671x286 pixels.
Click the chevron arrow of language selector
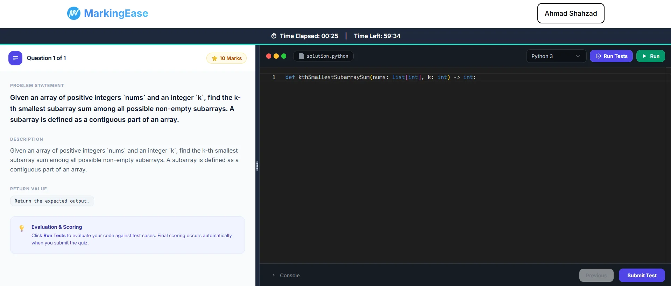pos(578,56)
